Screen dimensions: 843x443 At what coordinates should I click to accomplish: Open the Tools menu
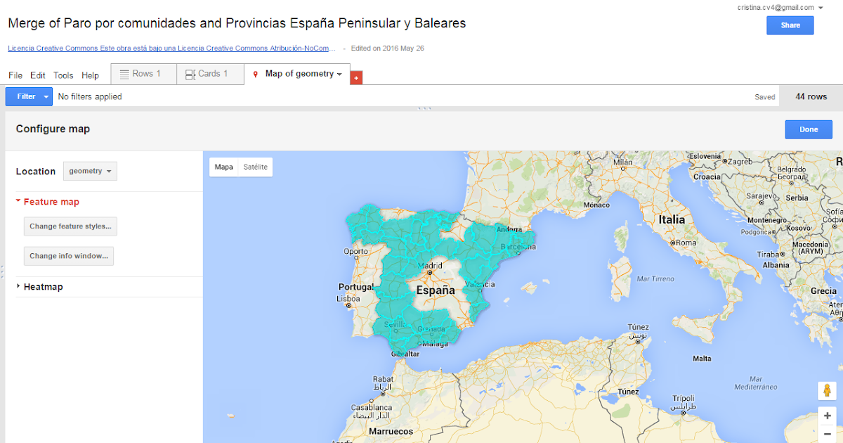pyautogui.click(x=63, y=75)
